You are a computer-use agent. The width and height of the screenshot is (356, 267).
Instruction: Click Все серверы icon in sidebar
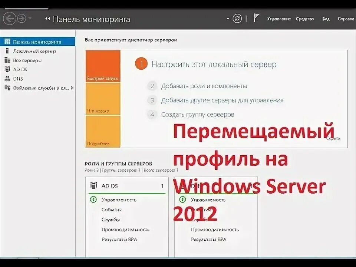[7, 60]
